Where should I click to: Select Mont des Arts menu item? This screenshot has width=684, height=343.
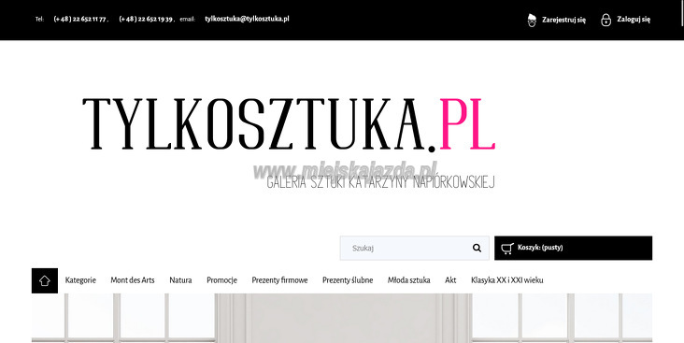pos(133,280)
